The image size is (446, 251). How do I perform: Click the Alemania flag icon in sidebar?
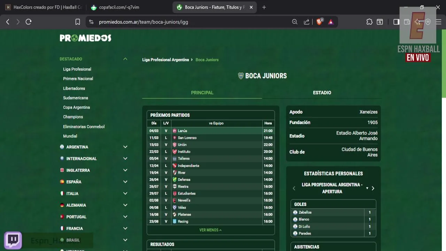[x=62, y=205]
